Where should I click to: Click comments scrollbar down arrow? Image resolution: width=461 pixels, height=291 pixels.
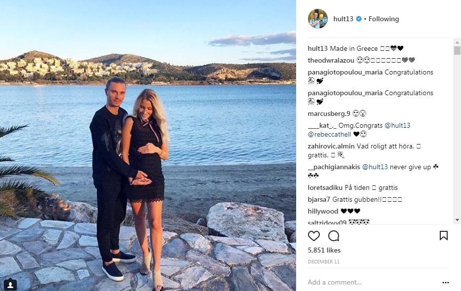[457, 220]
